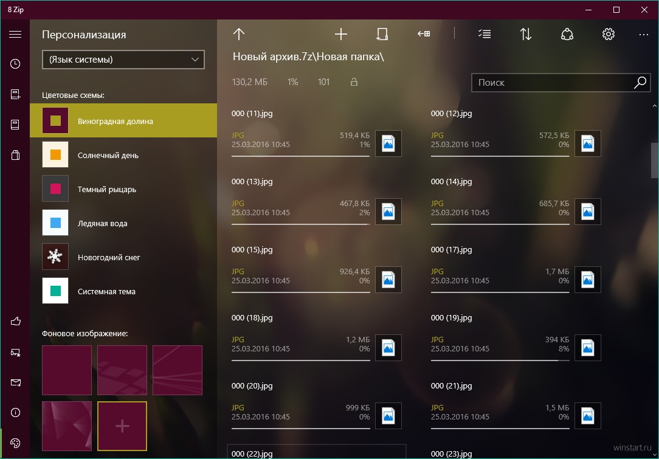Select file 000 (18).jpg
This screenshot has width=659, height=459.
click(x=317, y=339)
